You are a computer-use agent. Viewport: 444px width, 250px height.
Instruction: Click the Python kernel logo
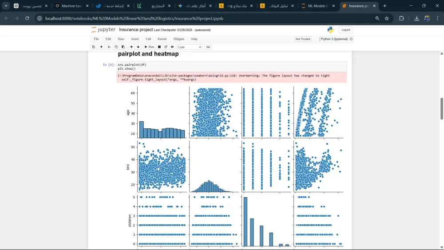[x=330, y=30]
